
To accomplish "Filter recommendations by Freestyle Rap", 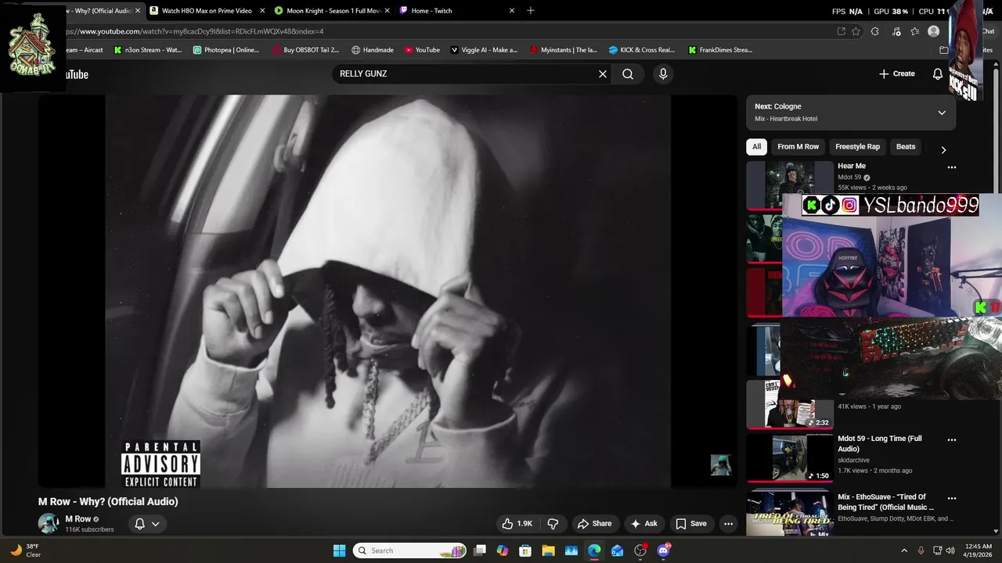I will pyautogui.click(x=857, y=147).
